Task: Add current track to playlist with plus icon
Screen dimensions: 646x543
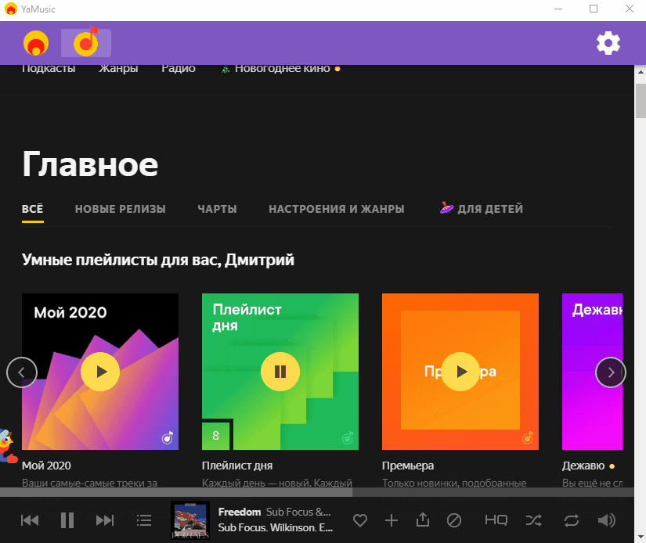Action: click(391, 520)
